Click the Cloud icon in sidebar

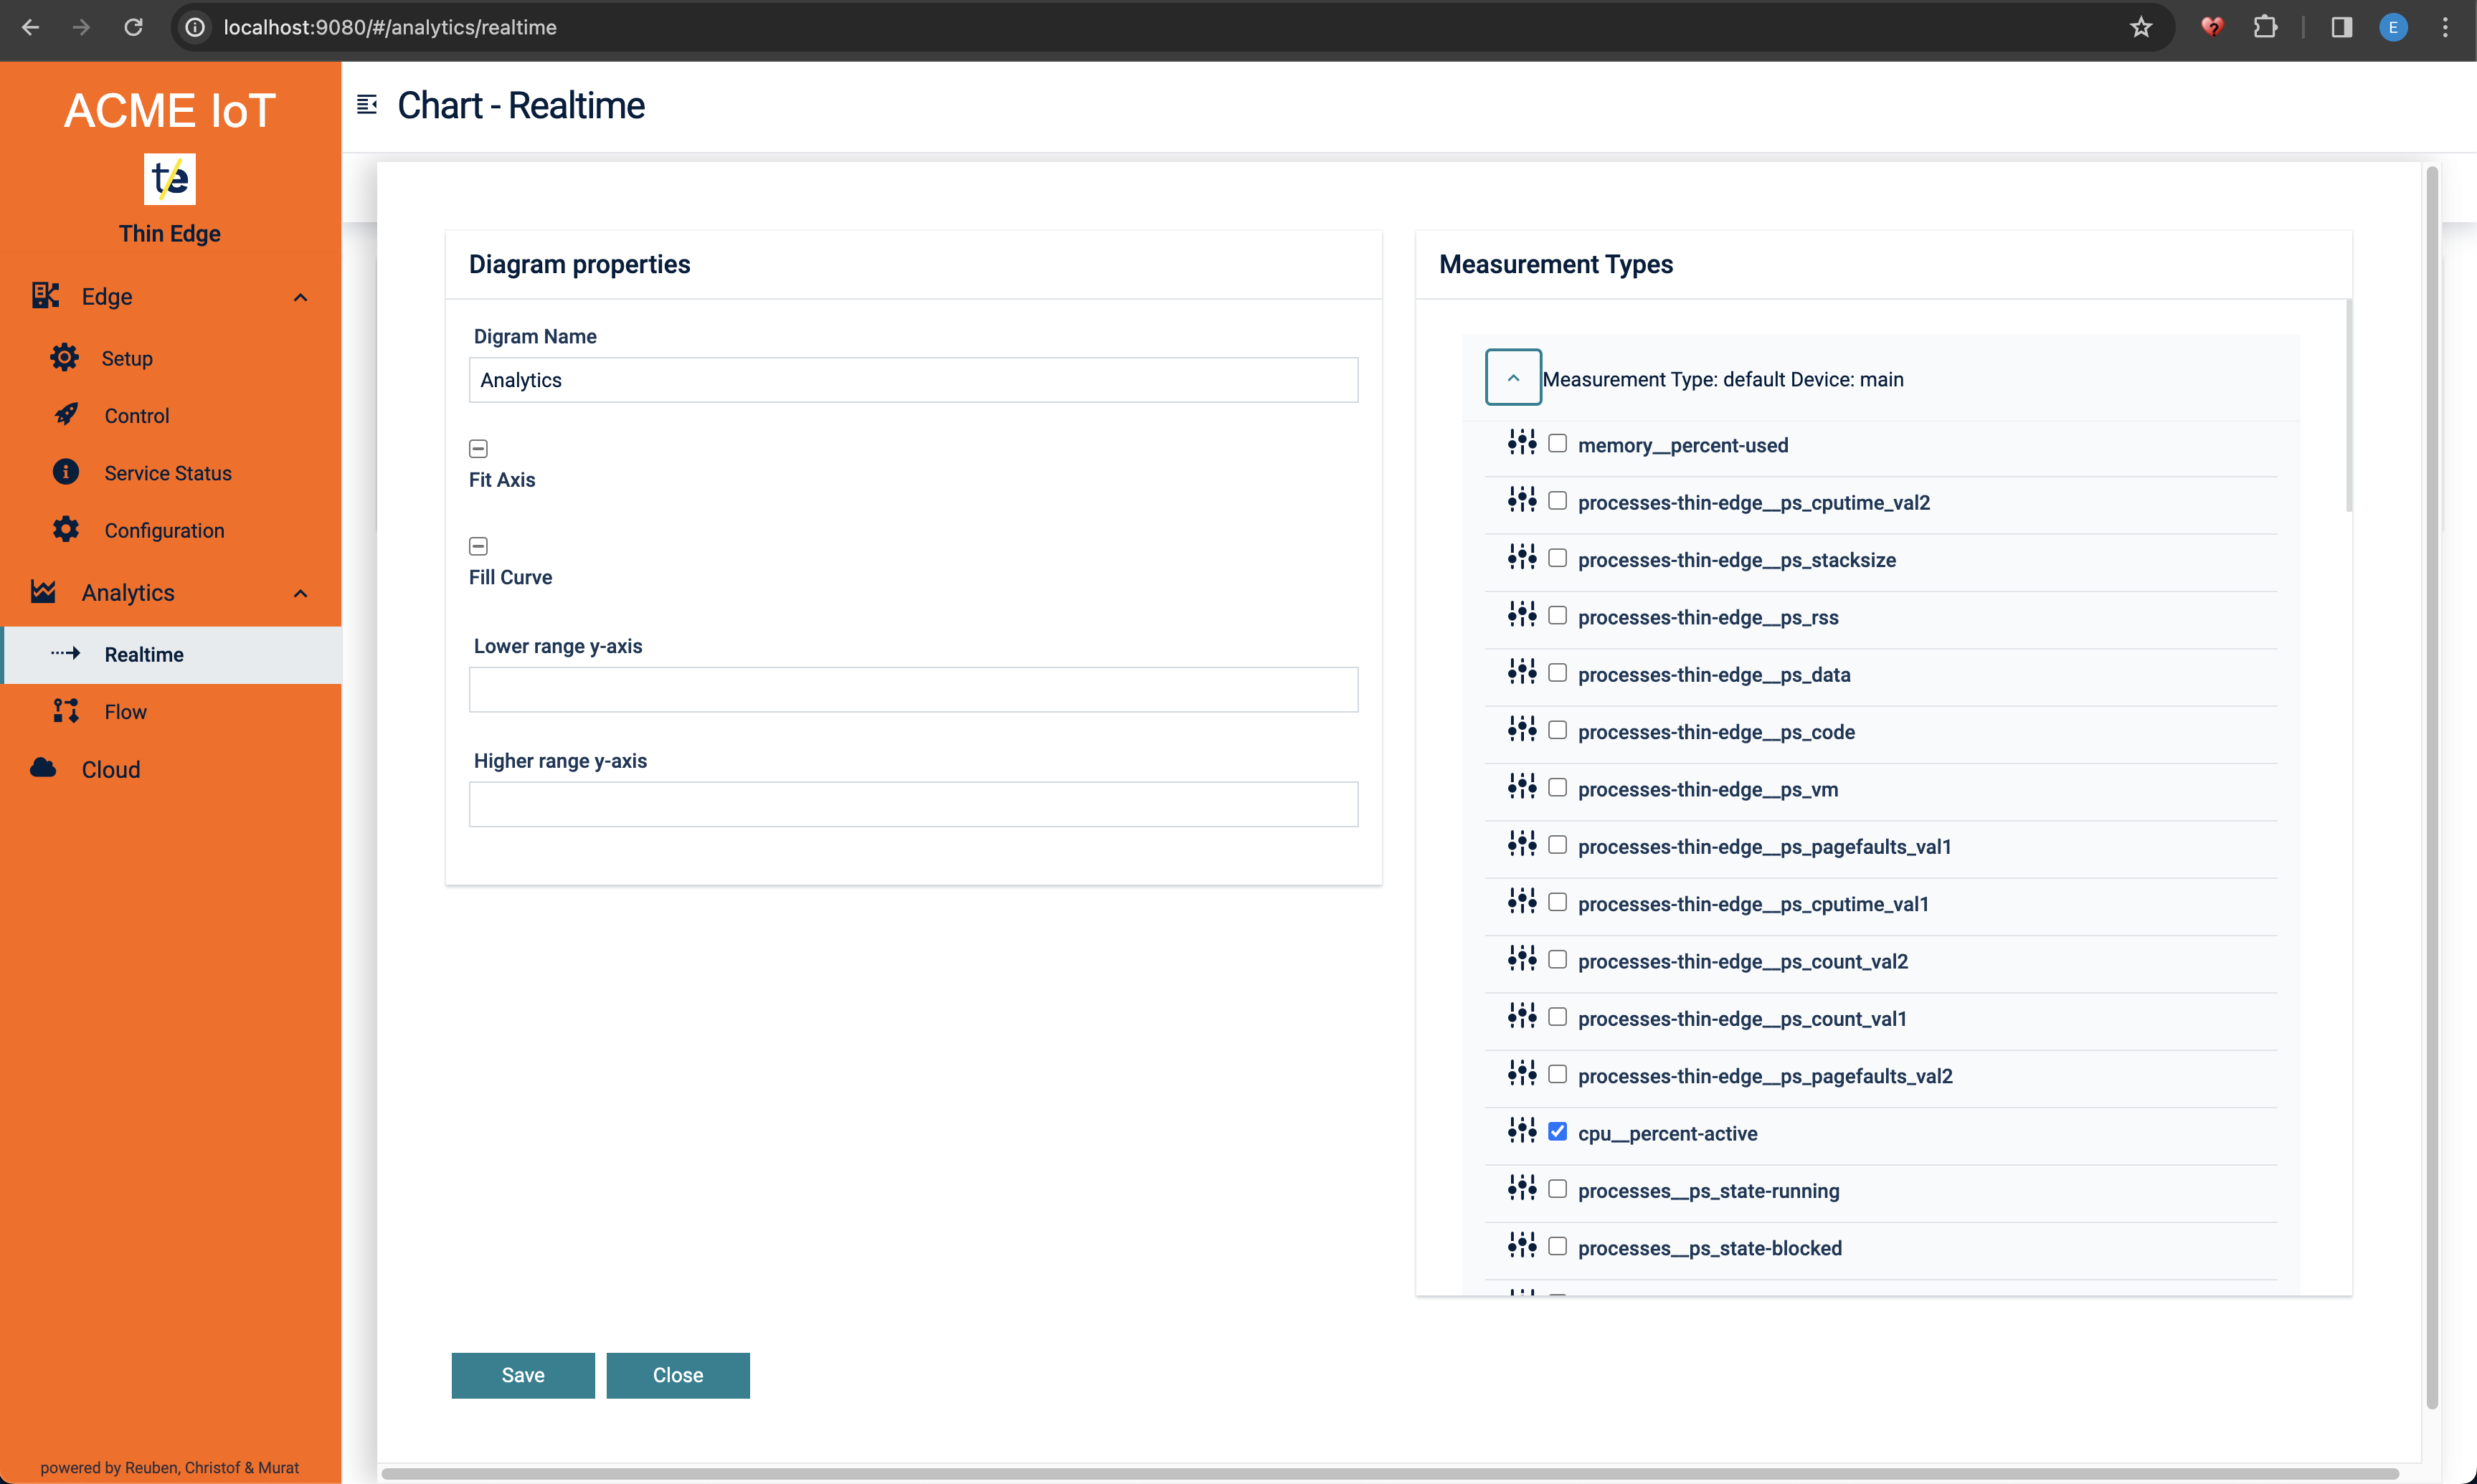click(x=43, y=768)
